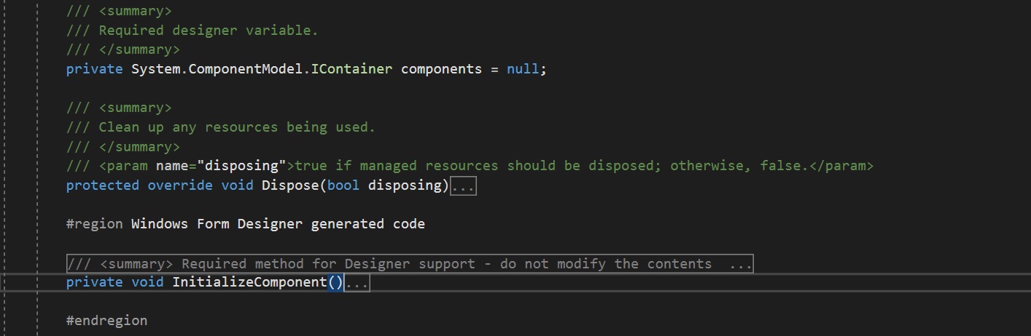
Task: Click the "Required designer variable." comment
Action: [208, 31]
